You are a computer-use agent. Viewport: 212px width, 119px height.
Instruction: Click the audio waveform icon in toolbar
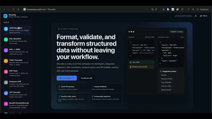point(193,9)
